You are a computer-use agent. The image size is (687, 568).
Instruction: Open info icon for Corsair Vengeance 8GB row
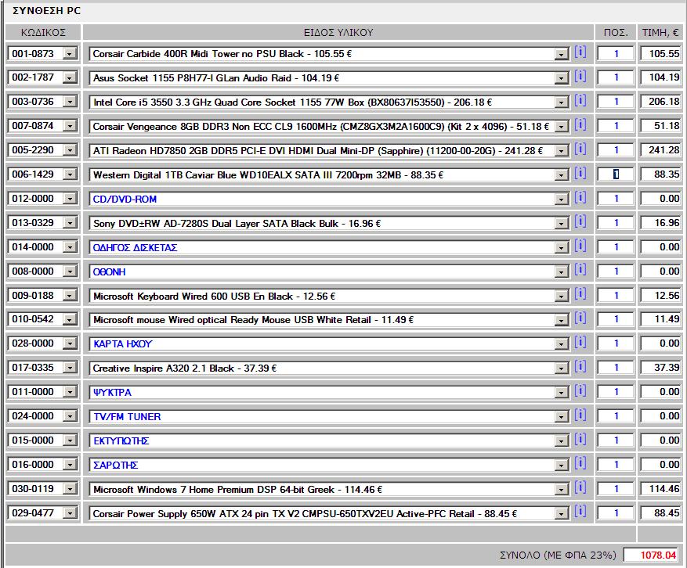[580, 125]
